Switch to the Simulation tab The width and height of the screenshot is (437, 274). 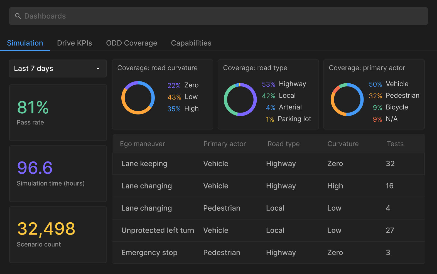pyautogui.click(x=25, y=43)
